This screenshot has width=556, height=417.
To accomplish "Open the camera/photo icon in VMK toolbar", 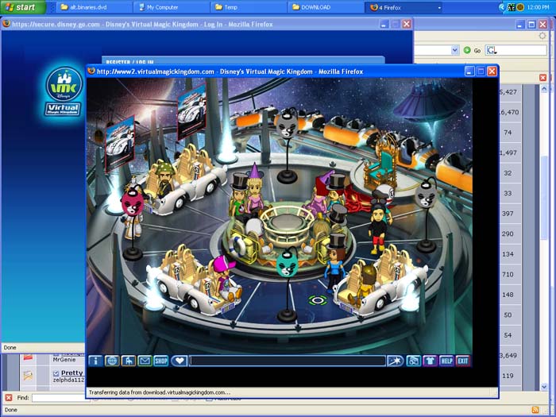I will [x=414, y=361].
